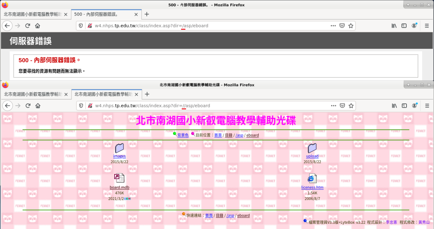
Task: Click 背景色 background color link
Action: click(x=183, y=135)
